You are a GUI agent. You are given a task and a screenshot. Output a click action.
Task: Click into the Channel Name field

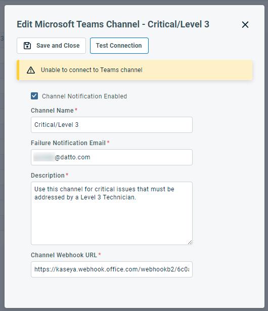(112, 125)
